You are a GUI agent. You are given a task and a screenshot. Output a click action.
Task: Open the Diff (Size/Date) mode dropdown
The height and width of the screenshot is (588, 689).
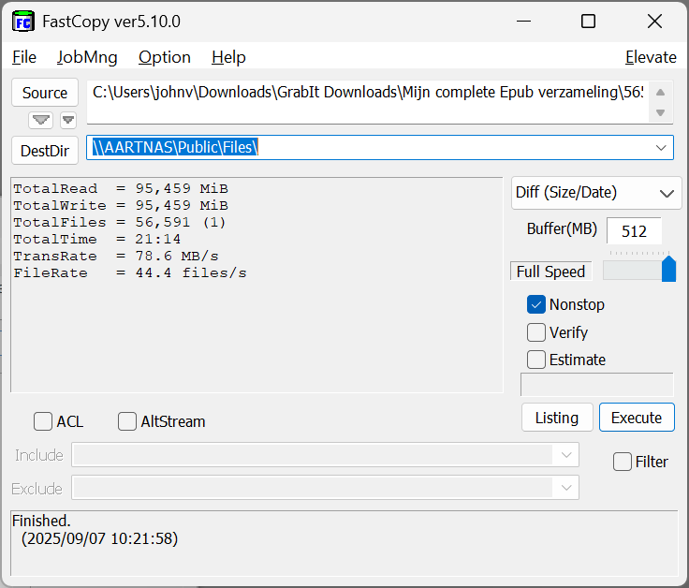pos(597,193)
